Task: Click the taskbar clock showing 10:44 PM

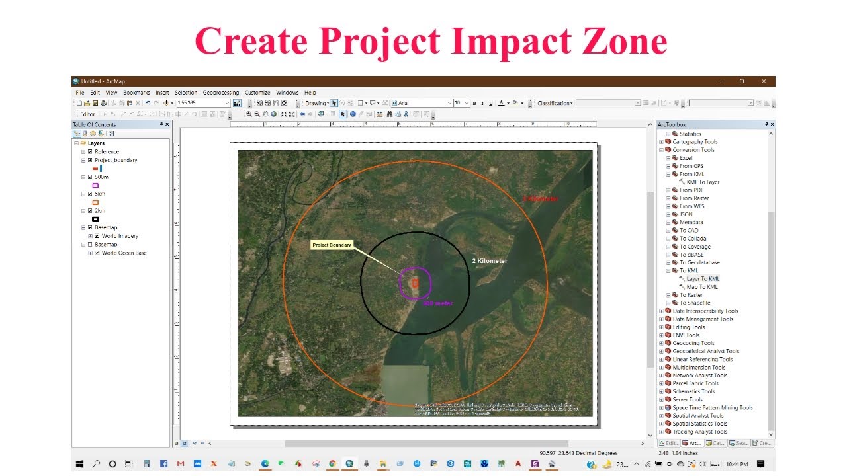Action: pyautogui.click(x=737, y=464)
